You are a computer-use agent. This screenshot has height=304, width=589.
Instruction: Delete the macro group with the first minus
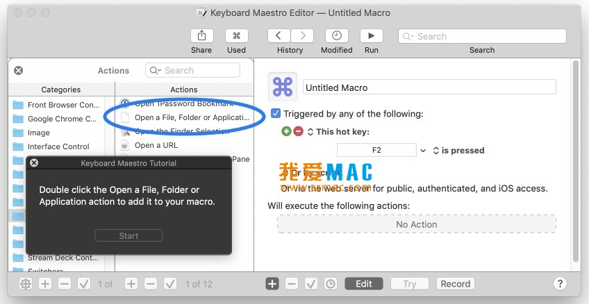(x=65, y=284)
